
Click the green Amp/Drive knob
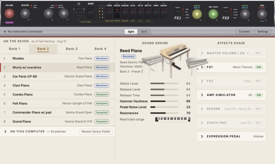pyautogui.click(x=213, y=14)
